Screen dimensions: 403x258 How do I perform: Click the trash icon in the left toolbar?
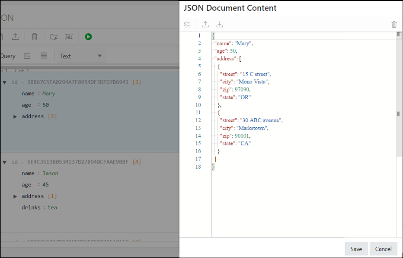click(x=34, y=37)
